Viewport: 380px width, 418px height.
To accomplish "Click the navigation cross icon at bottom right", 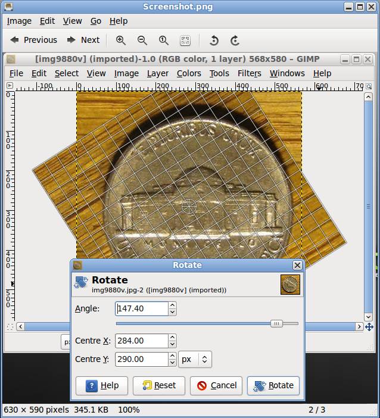I will [369, 327].
